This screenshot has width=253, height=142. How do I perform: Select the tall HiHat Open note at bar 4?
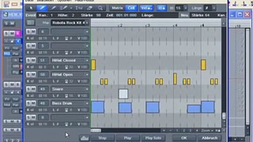point(175,79)
